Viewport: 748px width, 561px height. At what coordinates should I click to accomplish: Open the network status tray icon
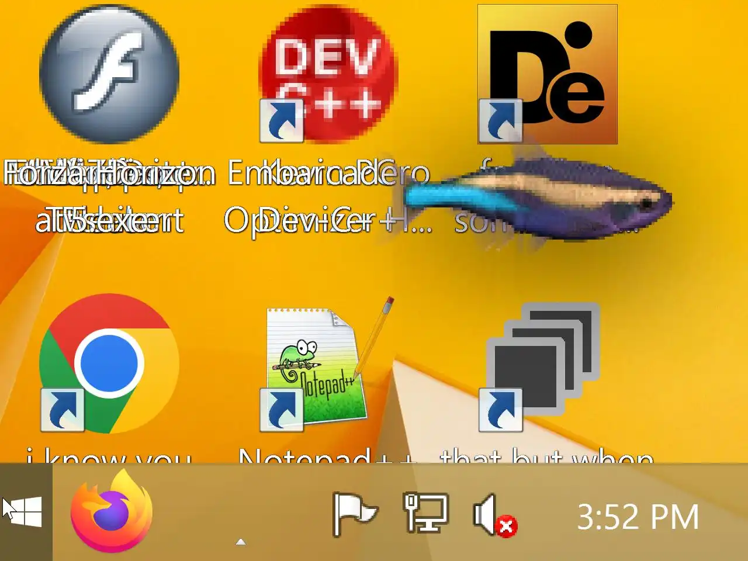coord(426,512)
